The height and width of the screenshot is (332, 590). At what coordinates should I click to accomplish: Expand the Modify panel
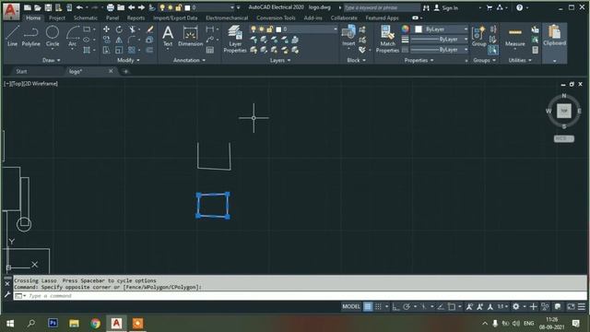[x=128, y=60]
